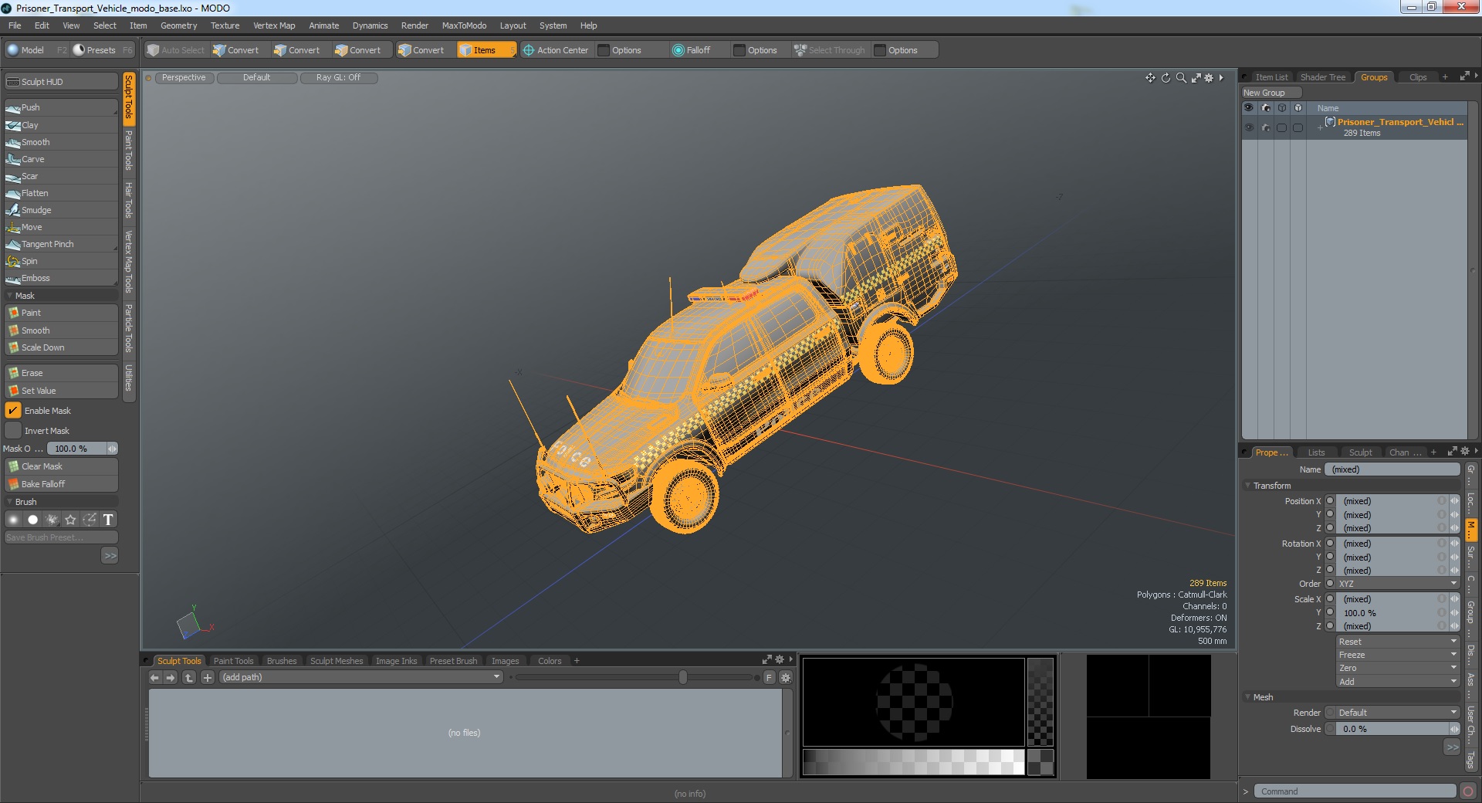Open the Reset transform dropdown
Screen dimensions: 1482x803
coord(1398,642)
